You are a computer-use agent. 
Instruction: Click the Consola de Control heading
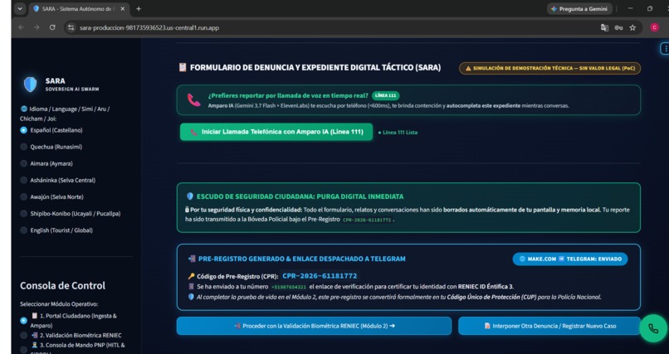point(63,285)
